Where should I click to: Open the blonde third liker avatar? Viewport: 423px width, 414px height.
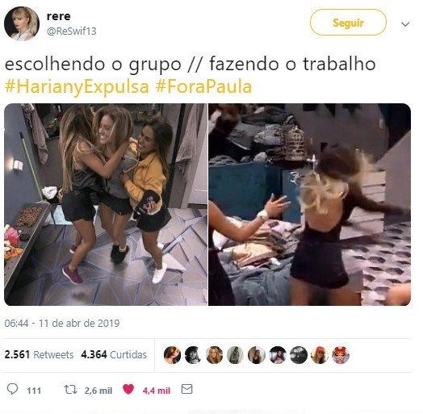[x=215, y=355]
